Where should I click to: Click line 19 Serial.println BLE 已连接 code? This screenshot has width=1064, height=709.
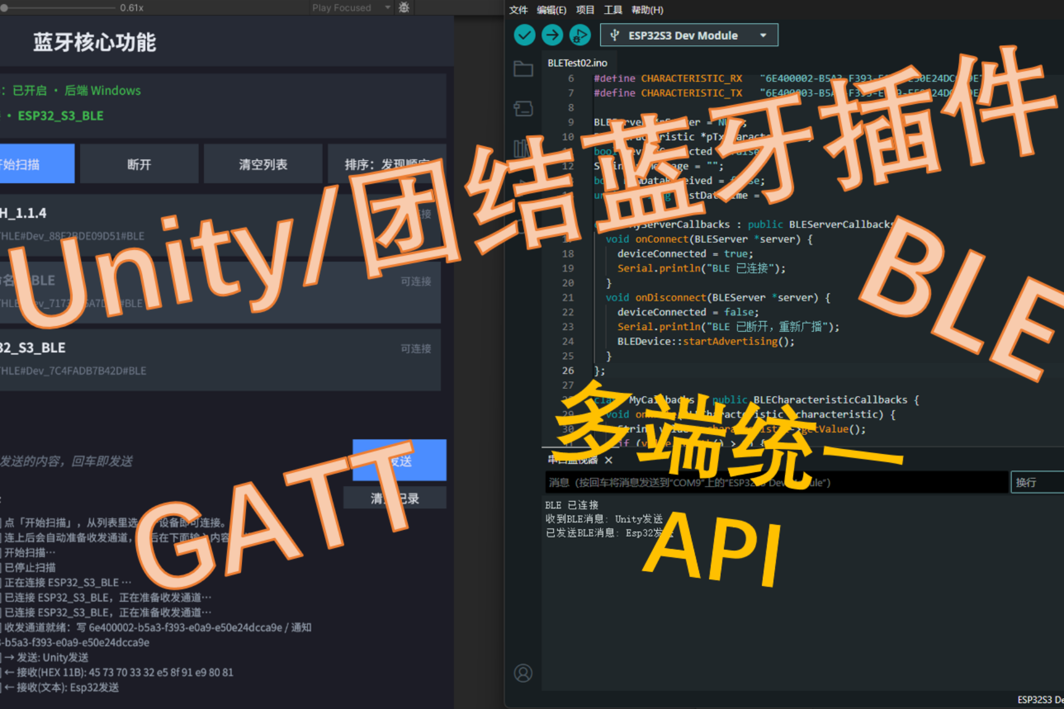(x=701, y=268)
